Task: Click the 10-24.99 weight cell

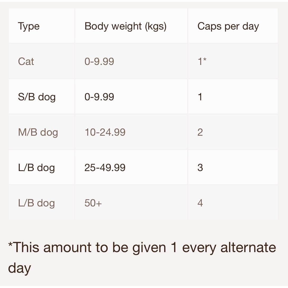Action: click(131, 132)
